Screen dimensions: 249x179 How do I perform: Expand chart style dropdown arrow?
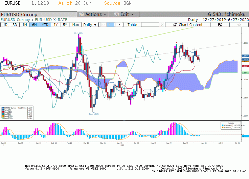(x=119, y=25)
